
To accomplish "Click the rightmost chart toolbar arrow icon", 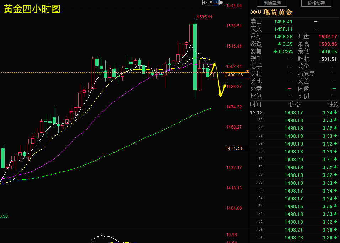I will point(222,2).
